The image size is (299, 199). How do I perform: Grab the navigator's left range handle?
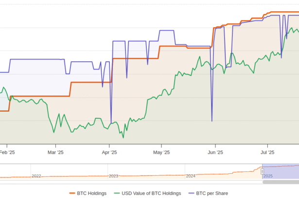click(263, 171)
